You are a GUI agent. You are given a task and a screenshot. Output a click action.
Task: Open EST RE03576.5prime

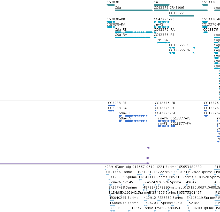(168, 182)
